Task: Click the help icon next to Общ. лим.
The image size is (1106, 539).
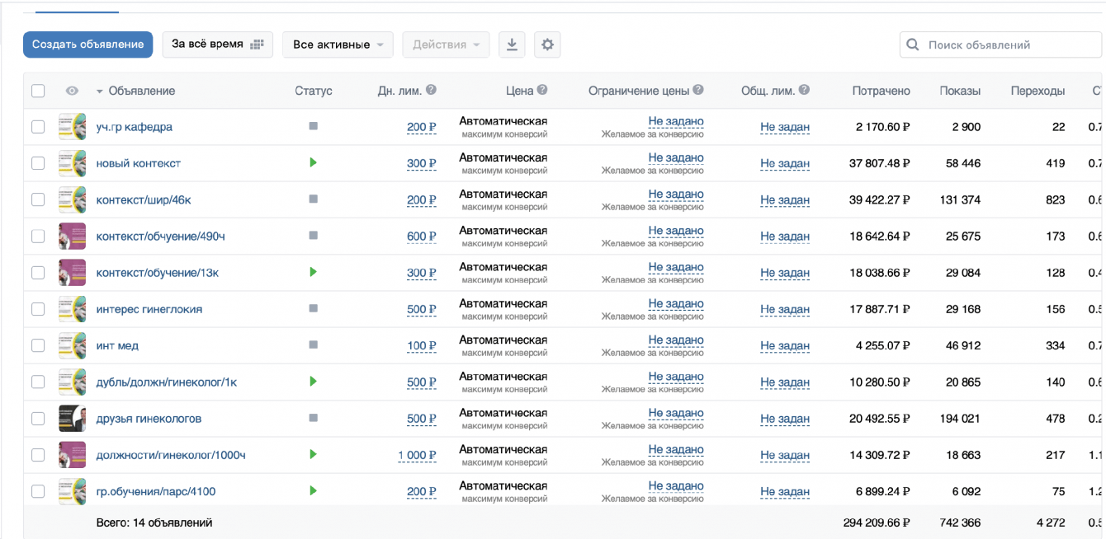Action: 804,91
